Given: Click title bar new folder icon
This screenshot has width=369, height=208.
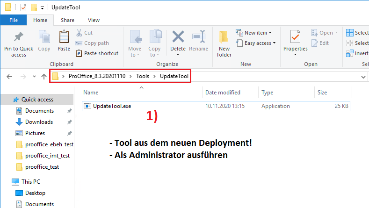Looking at the screenshot, I should pos(34,7).
